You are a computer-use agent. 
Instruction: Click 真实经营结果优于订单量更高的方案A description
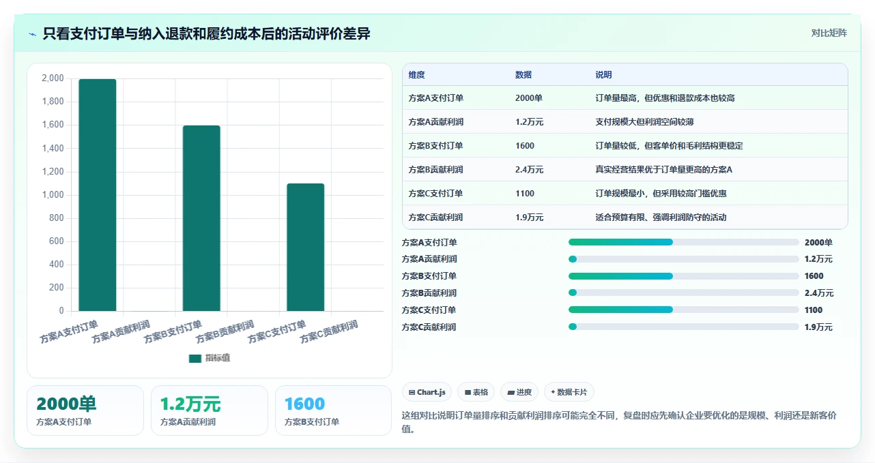click(x=664, y=170)
